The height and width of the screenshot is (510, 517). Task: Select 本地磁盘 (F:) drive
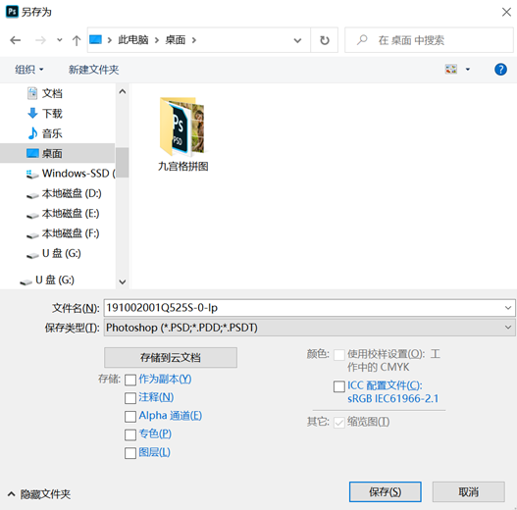(63, 233)
